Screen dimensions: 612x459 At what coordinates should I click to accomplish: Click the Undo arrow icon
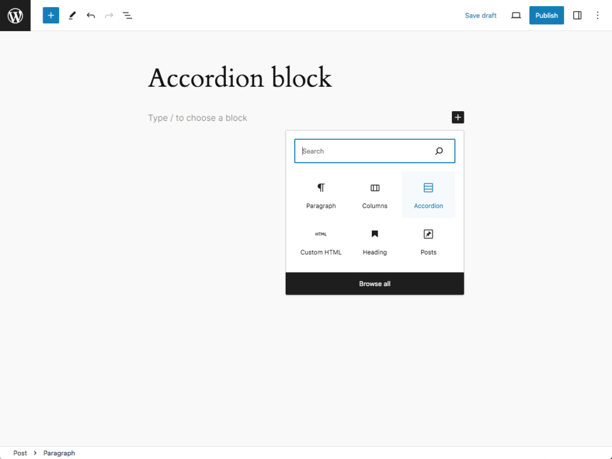91,16
